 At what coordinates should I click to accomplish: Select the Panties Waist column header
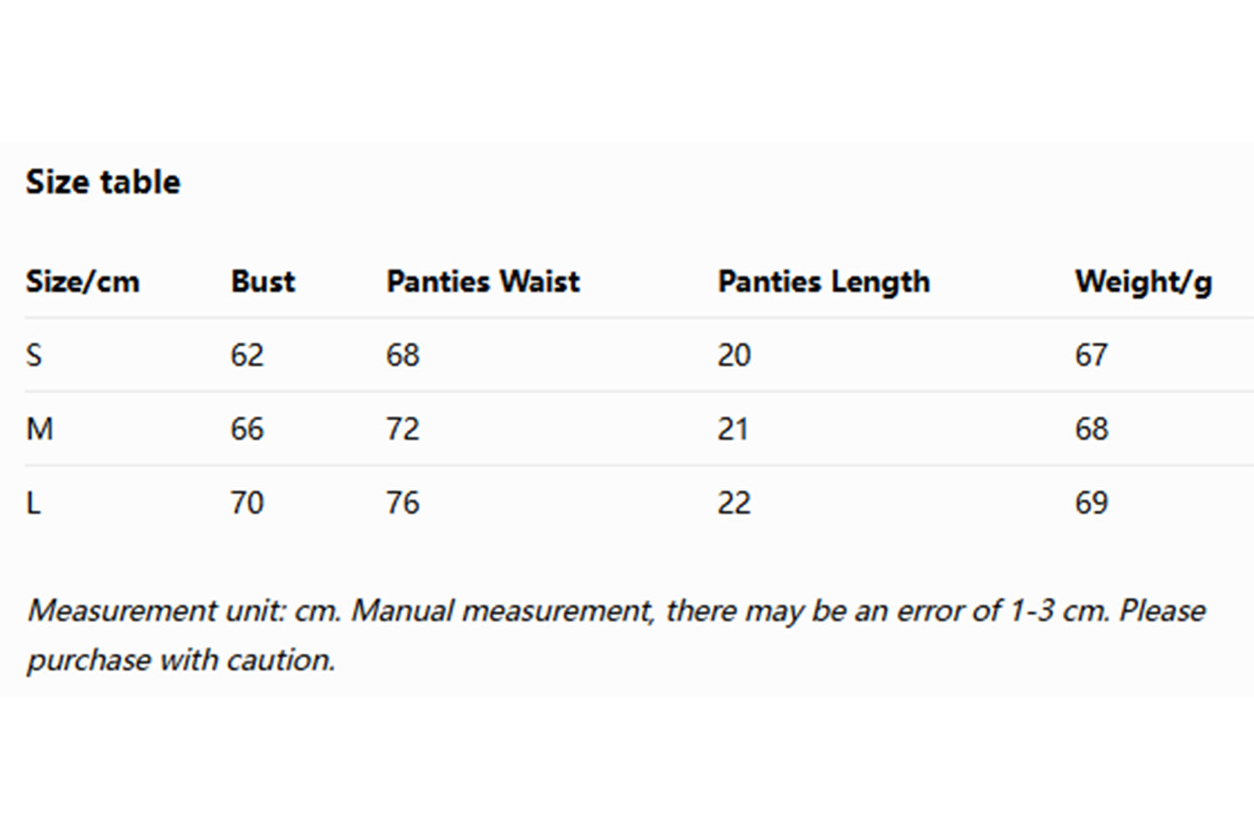coord(482,282)
